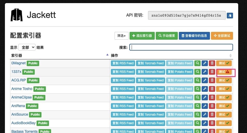This screenshot has height=133, width=247.
Task: Configure AudioBookBay with wrench icon
Action: coord(205,123)
